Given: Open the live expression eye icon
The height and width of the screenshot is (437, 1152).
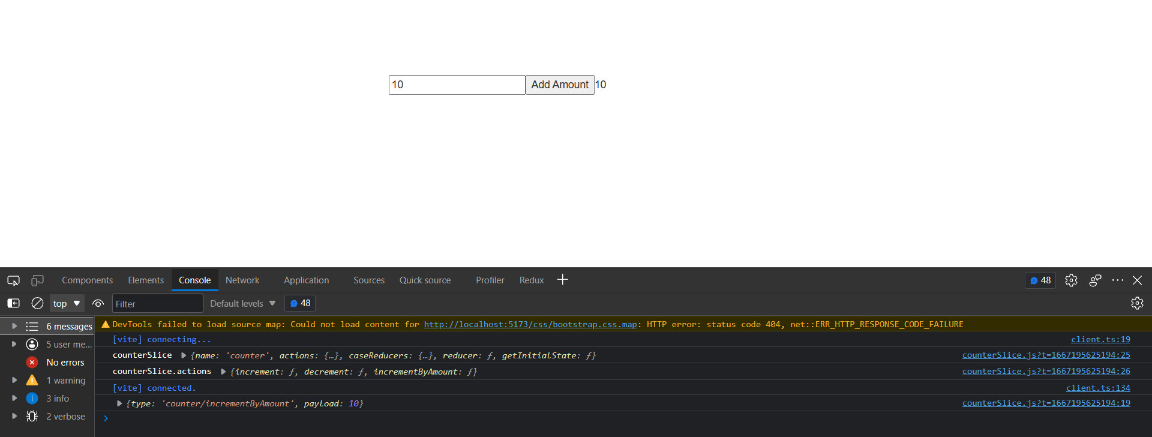Looking at the screenshot, I should point(98,303).
